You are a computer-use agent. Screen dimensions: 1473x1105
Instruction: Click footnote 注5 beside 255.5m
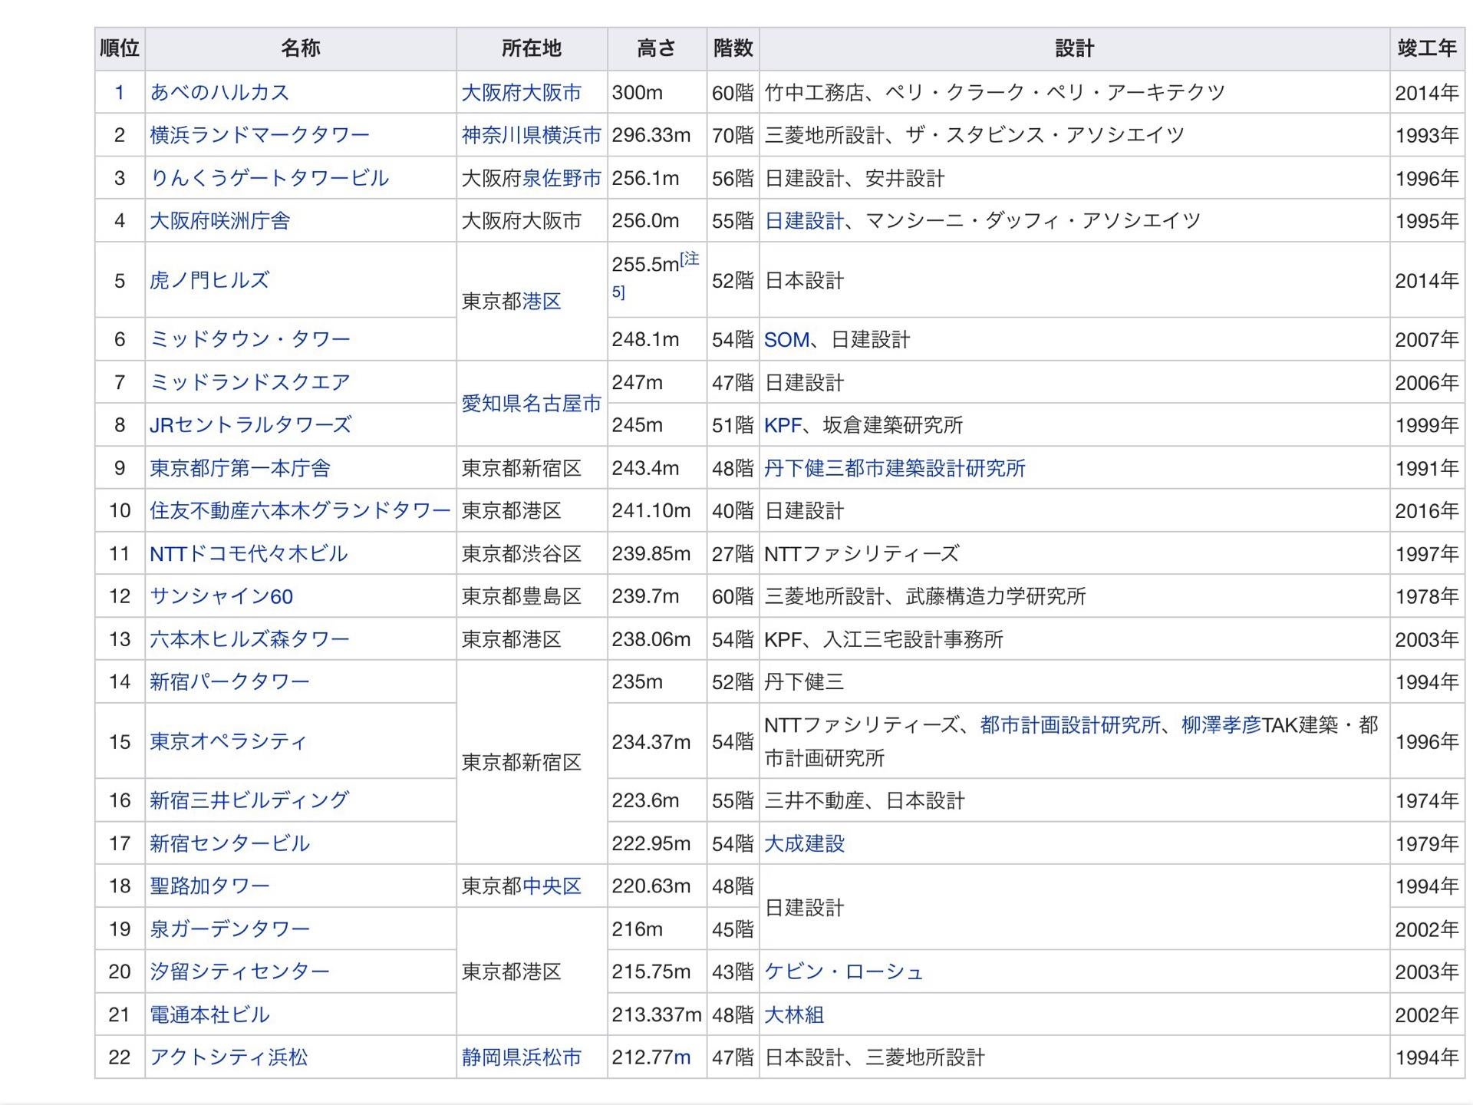tap(689, 260)
